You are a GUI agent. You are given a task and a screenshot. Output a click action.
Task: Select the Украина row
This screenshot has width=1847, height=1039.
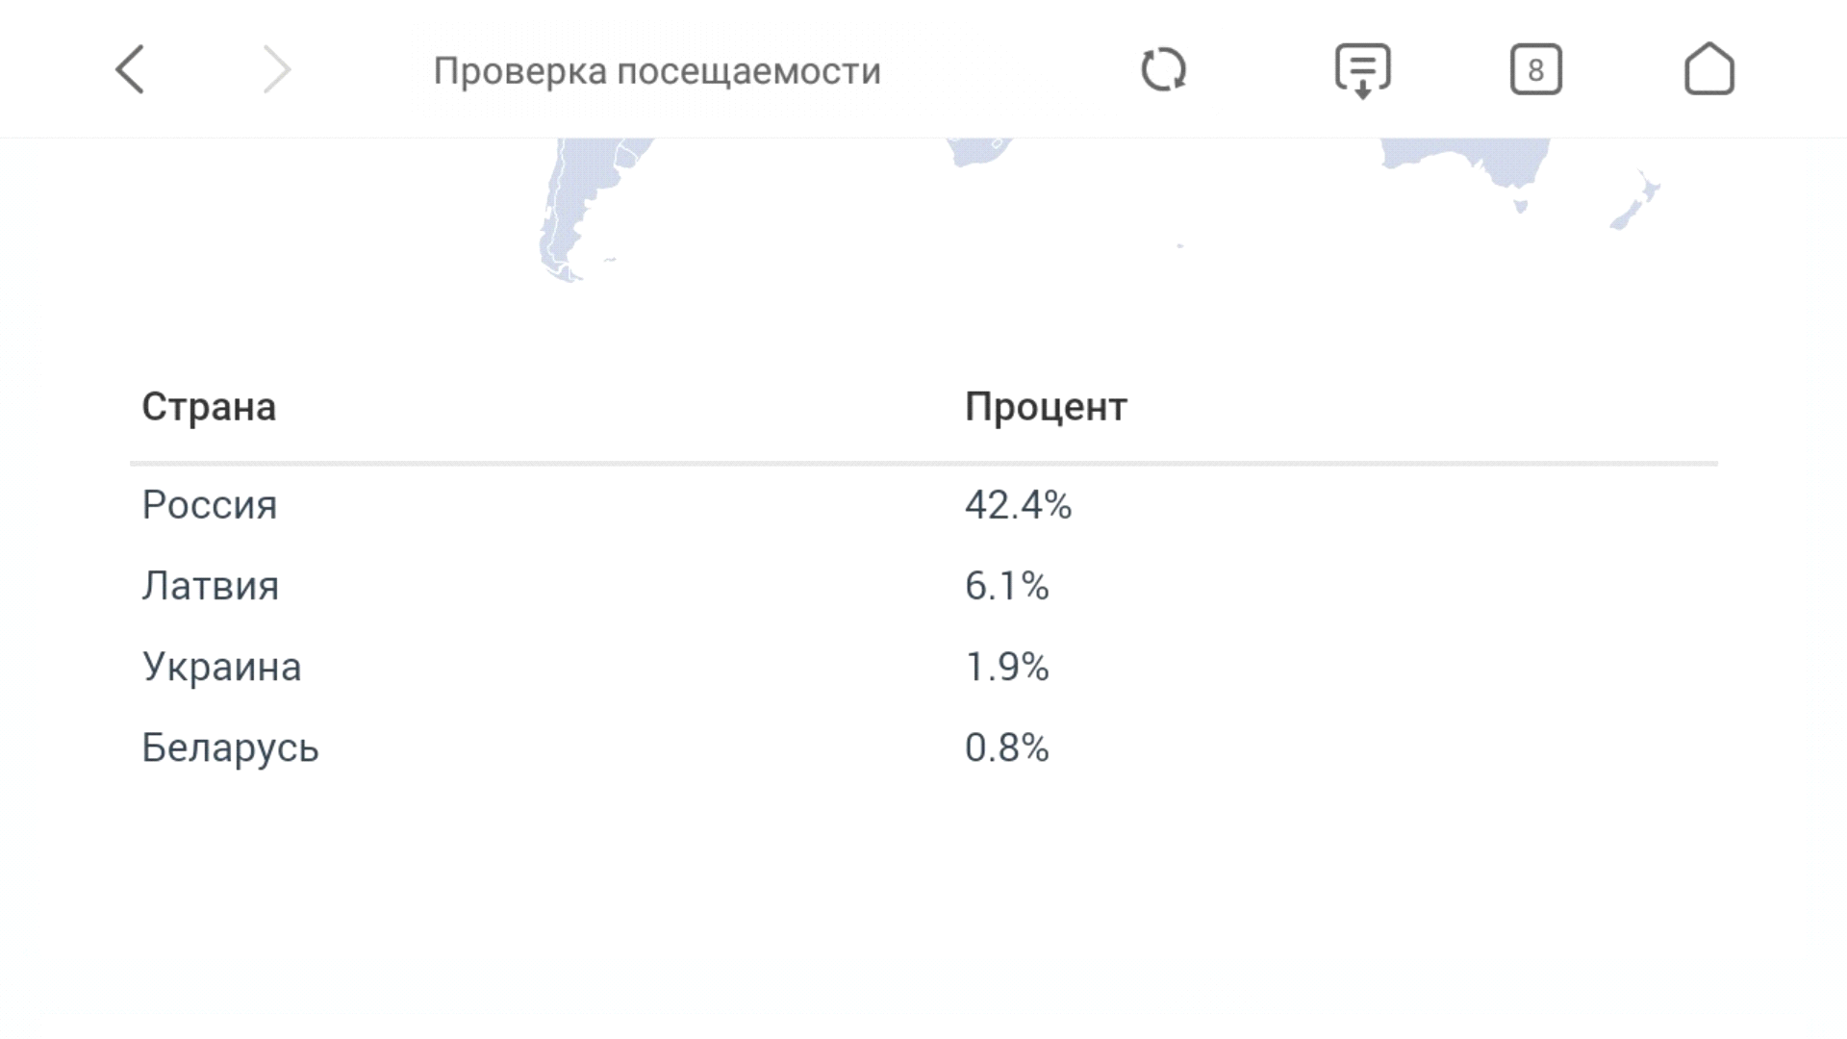tap(222, 667)
